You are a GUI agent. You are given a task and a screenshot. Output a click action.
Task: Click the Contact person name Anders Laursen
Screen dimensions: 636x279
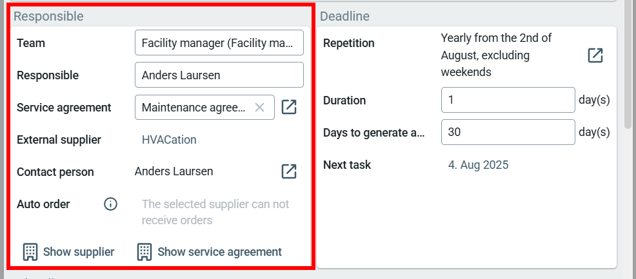click(x=174, y=171)
